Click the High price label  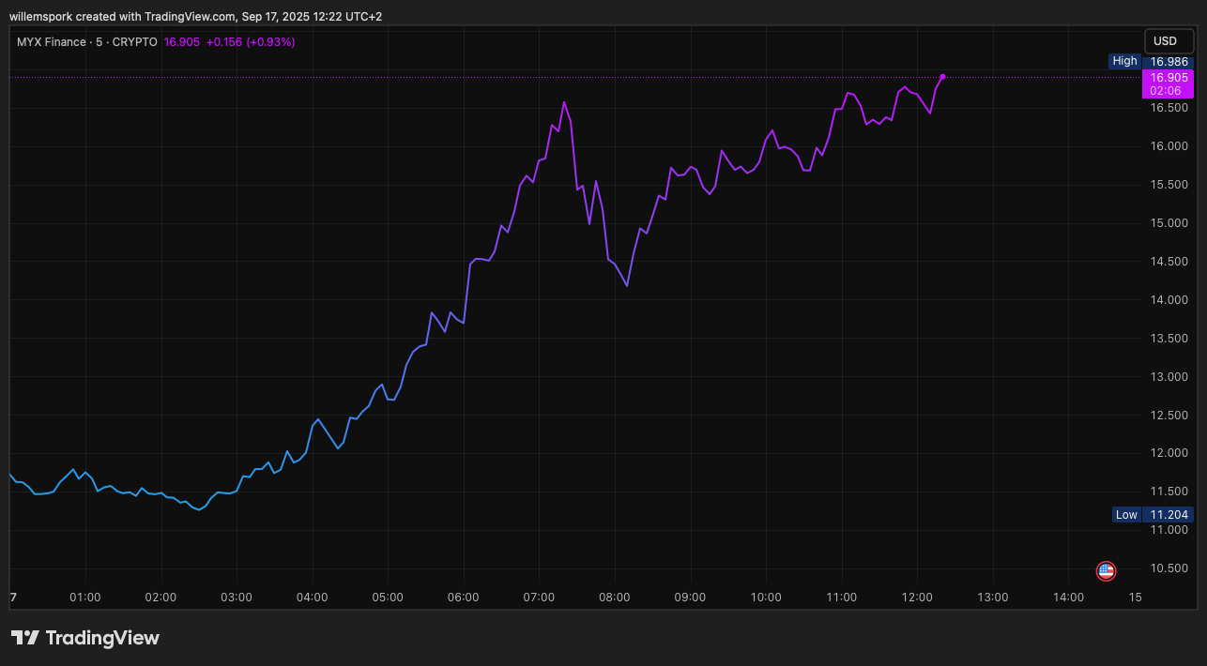pyautogui.click(x=1123, y=61)
